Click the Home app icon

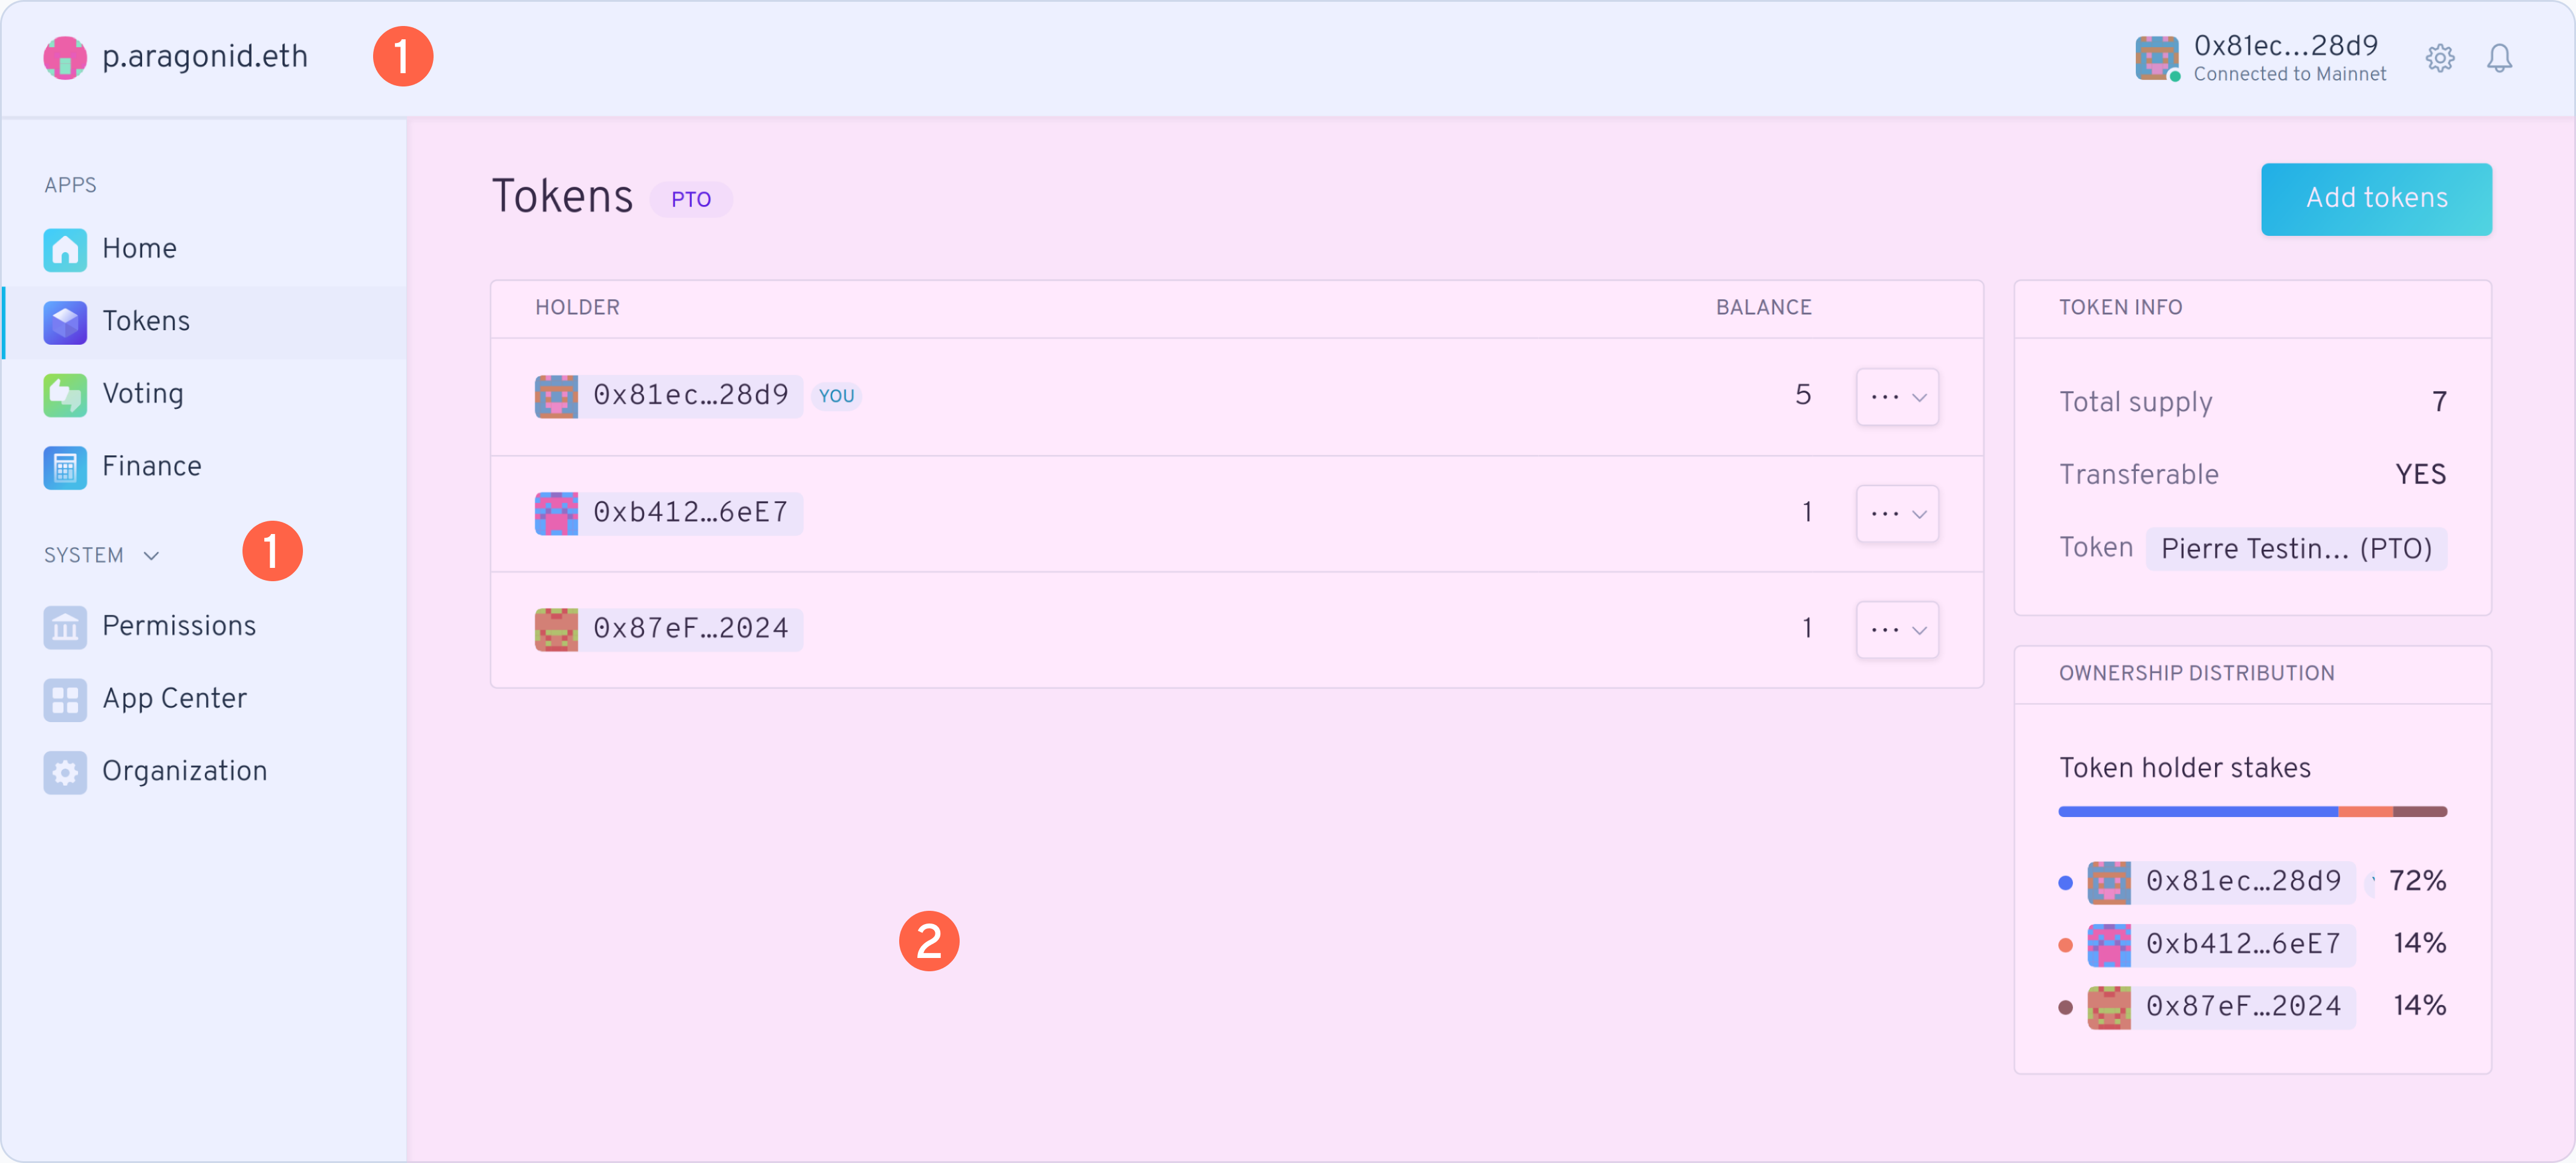coord(65,249)
